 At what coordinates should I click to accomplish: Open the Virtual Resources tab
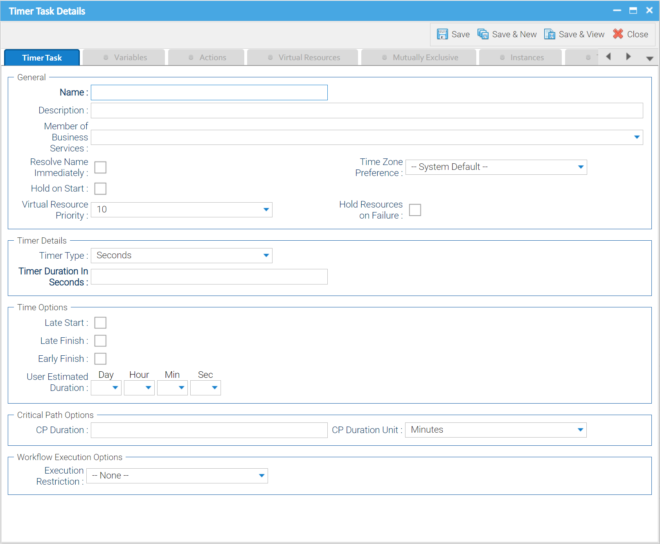303,58
